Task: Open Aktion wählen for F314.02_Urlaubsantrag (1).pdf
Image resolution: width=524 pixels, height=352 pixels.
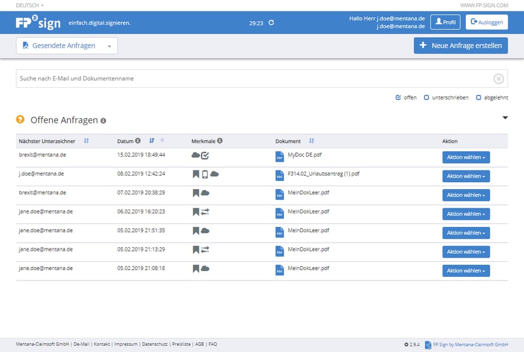Action: click(x=466, y=176)
